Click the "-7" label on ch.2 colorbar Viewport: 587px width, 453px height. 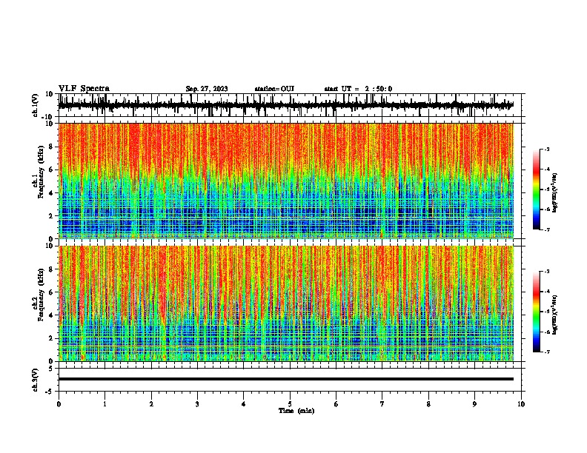546,352
